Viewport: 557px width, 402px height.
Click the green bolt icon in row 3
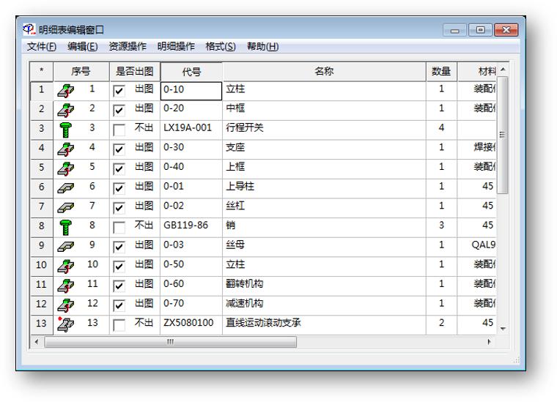[65, 130]
